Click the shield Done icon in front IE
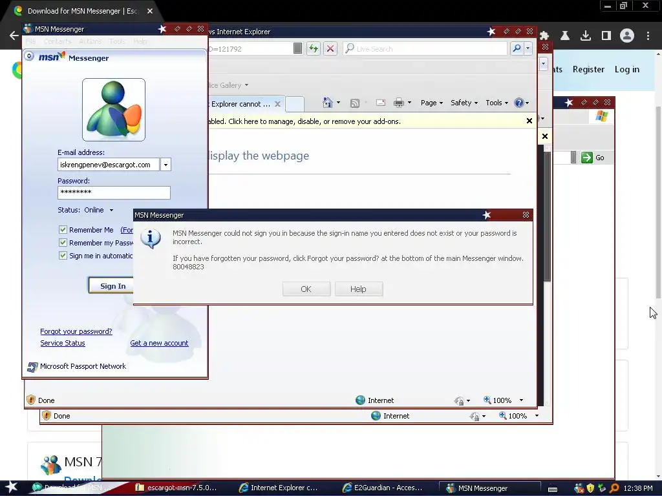This screenshot has height=496, width=662. (31, 400)
